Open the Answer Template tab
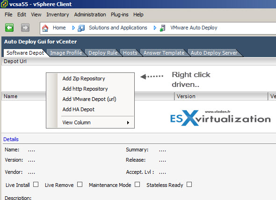This screenshot has height=200, width=276. [x=164, y=53]
